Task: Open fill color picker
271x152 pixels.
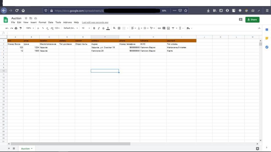Action: click(x=114, y=28)
